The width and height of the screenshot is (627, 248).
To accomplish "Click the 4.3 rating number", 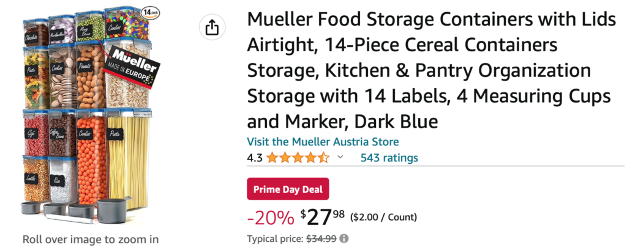I will point(255,158).
